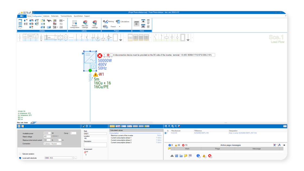304x171 pixels.
Task: Click the red error icon beside the inverter
Action: pos(100,55)
